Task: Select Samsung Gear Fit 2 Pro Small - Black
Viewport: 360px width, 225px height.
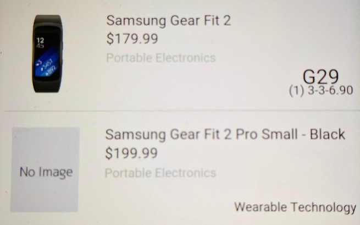Action: tap(225, 134)
